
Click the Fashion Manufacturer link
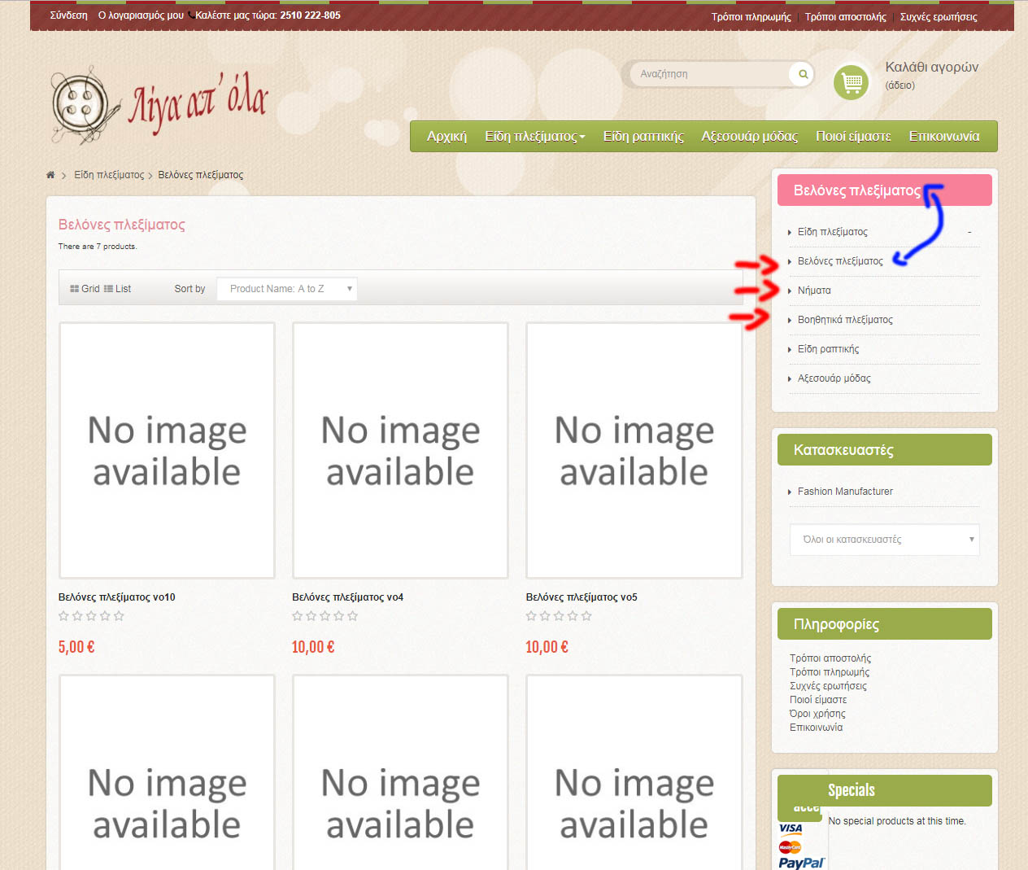tap(845, 492)
